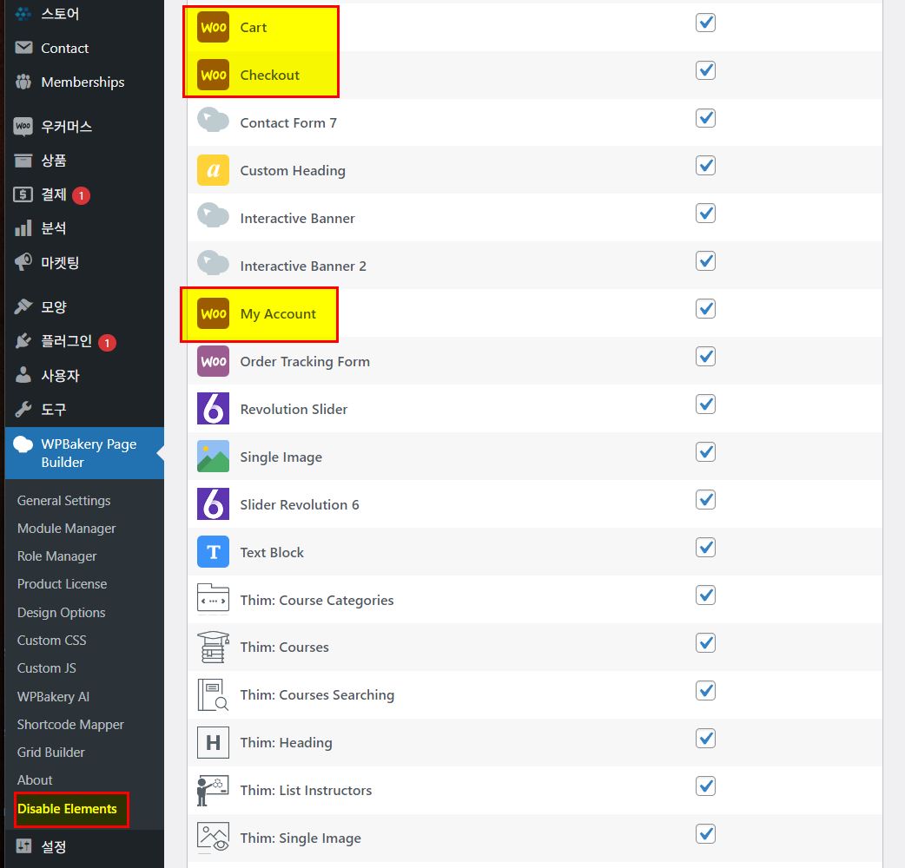Open the About submenu item
The height and width of the screenshot is (868, 905).
(x=35, y=779)
